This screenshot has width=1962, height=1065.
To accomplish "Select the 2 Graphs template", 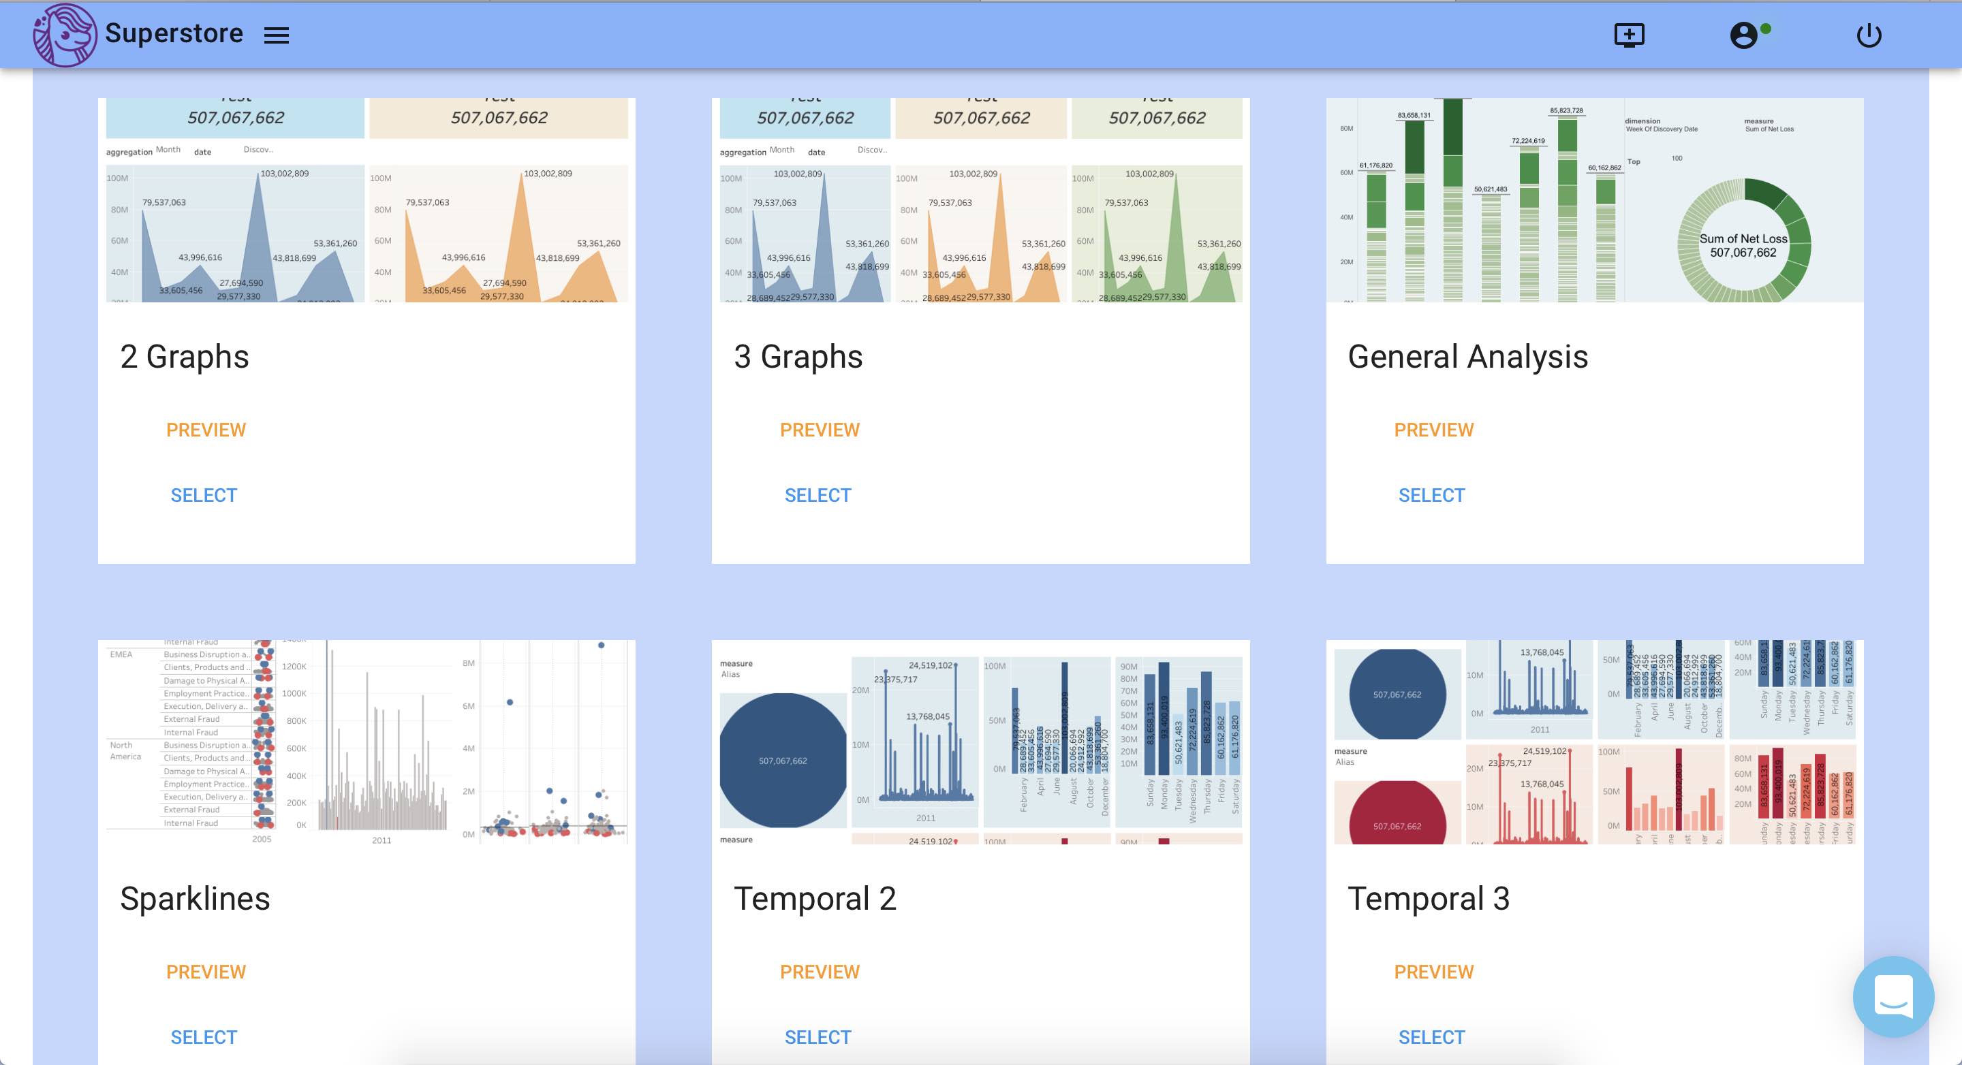I will point(204,496).
